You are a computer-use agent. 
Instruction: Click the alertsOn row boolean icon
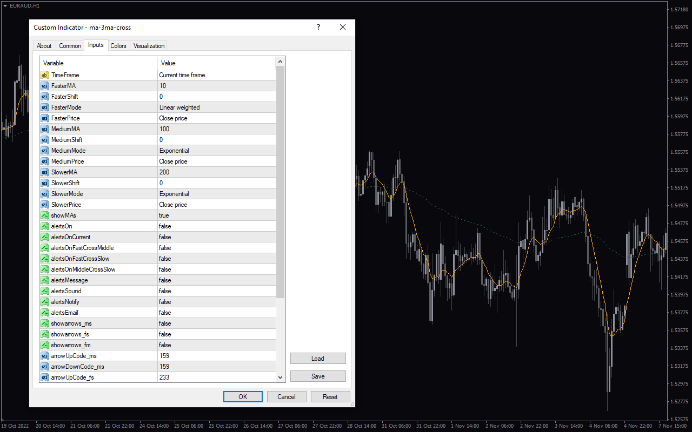point(45,226)
